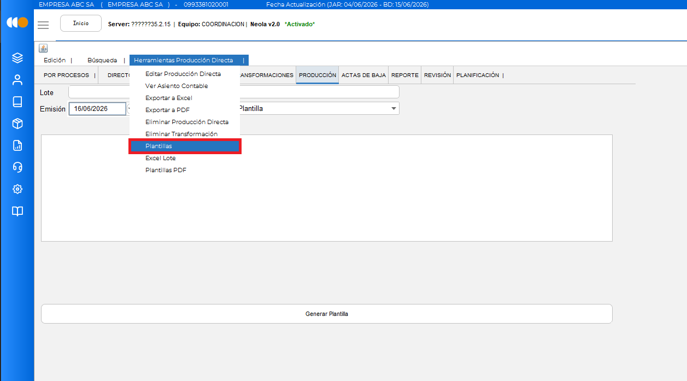Open the report chart sidebar icon
687x381 pixels.
pos(17,145)
